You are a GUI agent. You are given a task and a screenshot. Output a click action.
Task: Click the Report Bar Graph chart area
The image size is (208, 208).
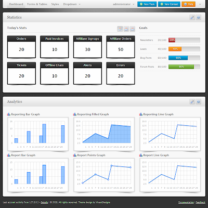pos(38,175)
